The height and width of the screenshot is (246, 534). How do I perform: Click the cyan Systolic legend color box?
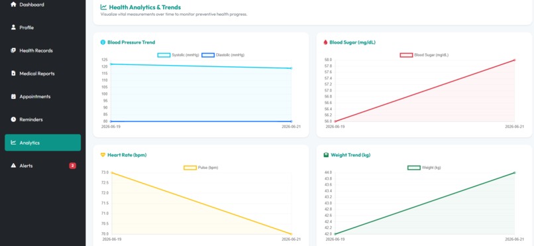[164, 55]
